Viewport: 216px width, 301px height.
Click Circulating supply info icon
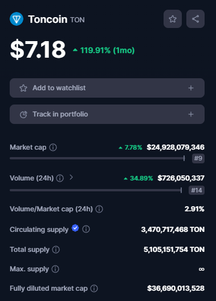pyautogui.click(x=86, y=229)
